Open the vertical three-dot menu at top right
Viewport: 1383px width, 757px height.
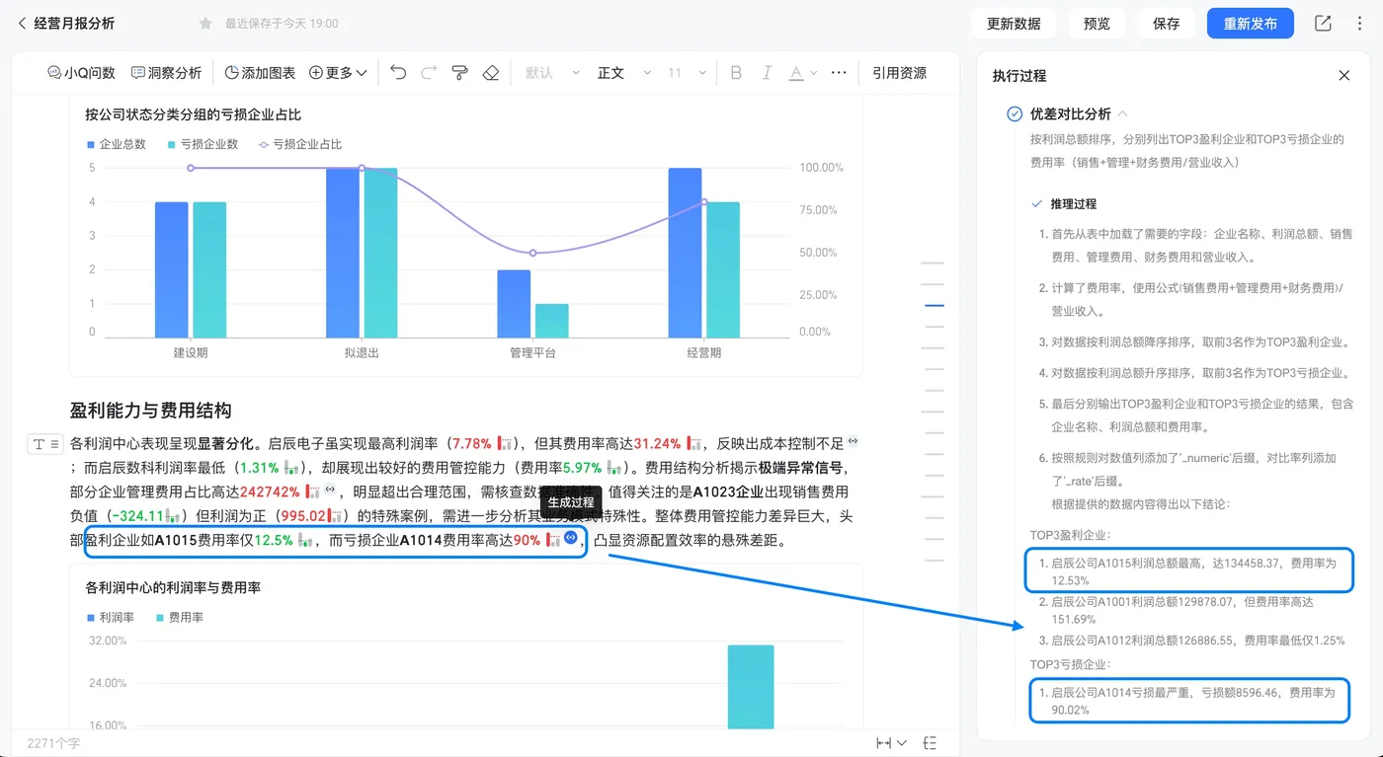[x=1360, y=24]
